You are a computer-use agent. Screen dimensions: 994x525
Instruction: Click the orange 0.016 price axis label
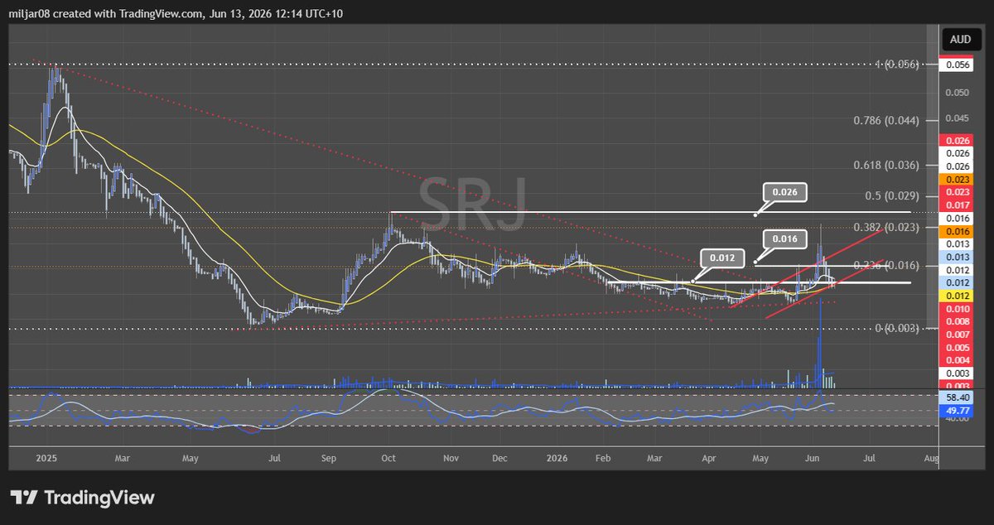[958, 232]
